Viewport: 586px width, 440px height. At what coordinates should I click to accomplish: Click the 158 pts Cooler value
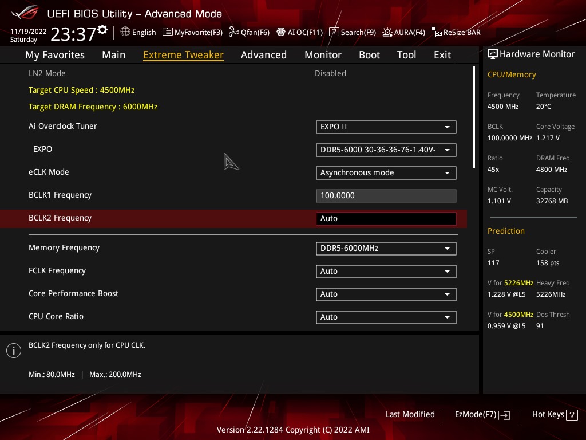(x=548, y=263)
